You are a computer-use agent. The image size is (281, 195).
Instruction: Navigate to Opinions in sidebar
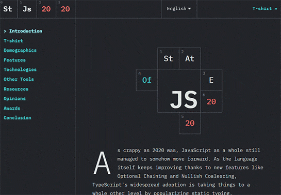pos(14,98)
